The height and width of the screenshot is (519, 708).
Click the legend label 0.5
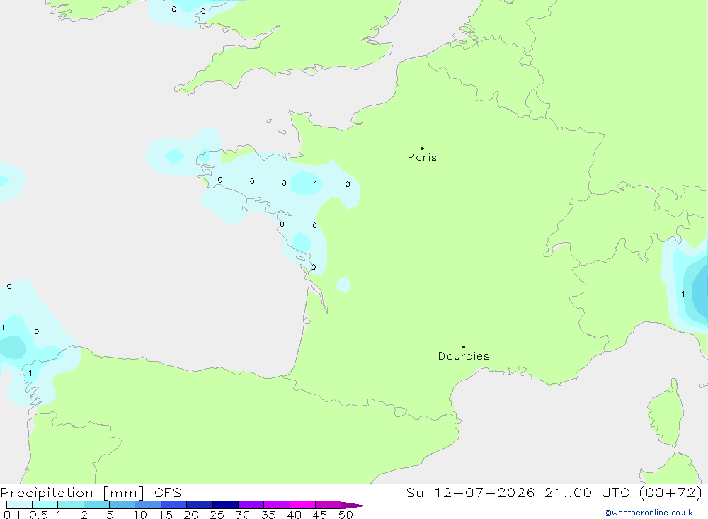click(x=38, y=515)
